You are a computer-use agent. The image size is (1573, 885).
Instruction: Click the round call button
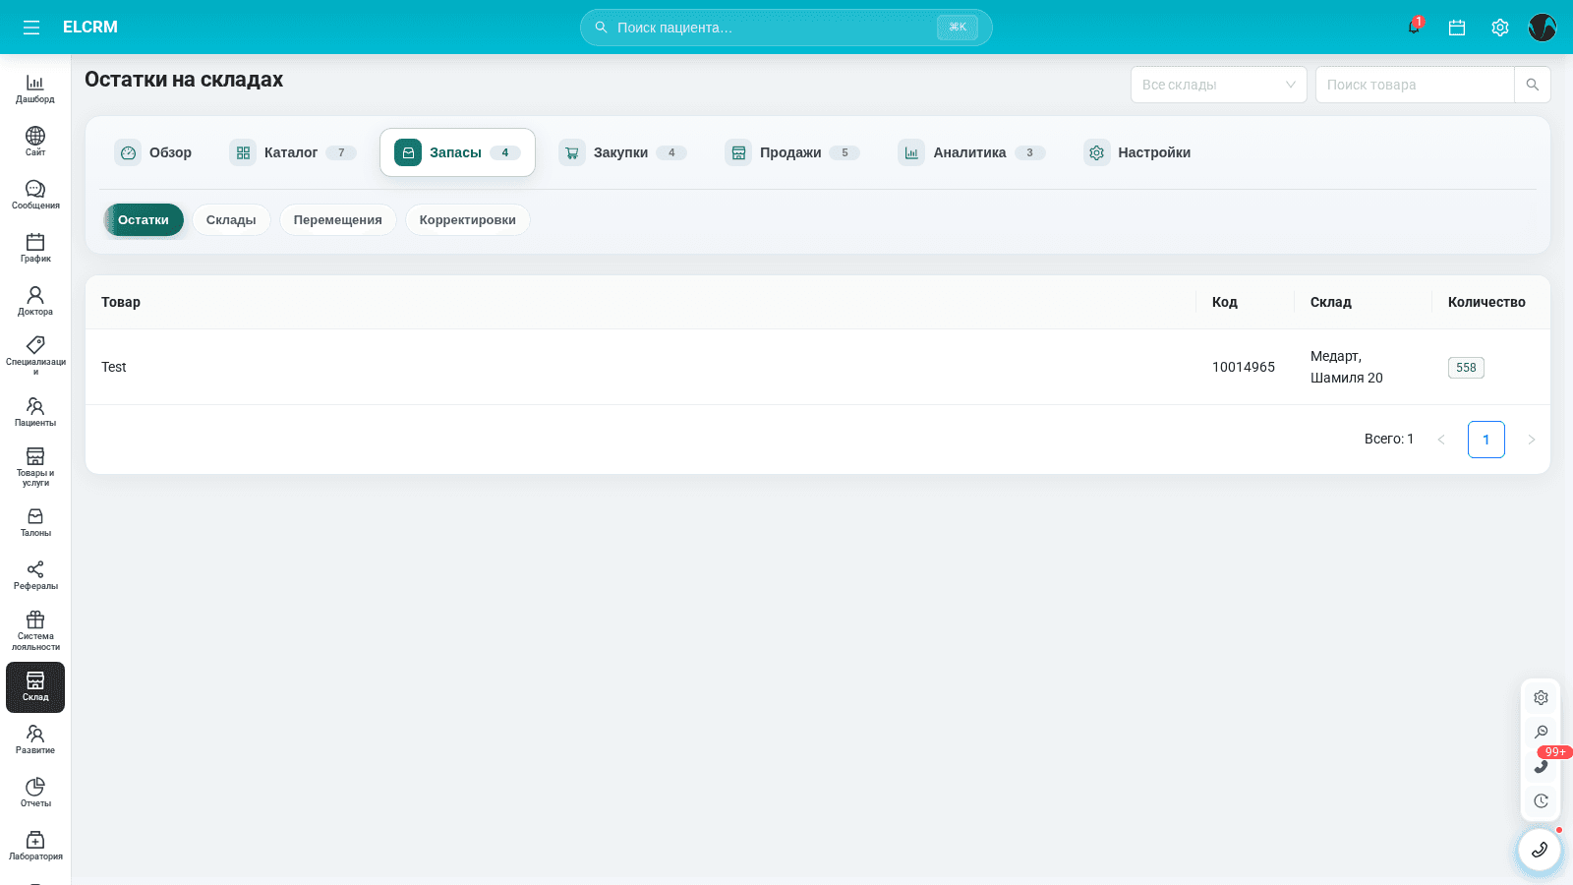(1540, 850)
